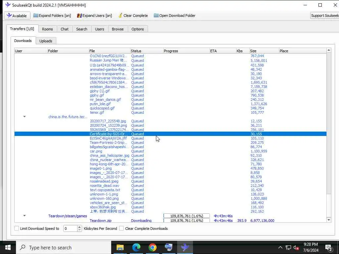Viewport: 339px width, 254px height.
Task: Open the Rooms tab
Action: click(x=47, y=29)
